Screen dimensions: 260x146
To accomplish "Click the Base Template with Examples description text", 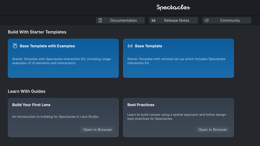I will click(x=61, y=61).
